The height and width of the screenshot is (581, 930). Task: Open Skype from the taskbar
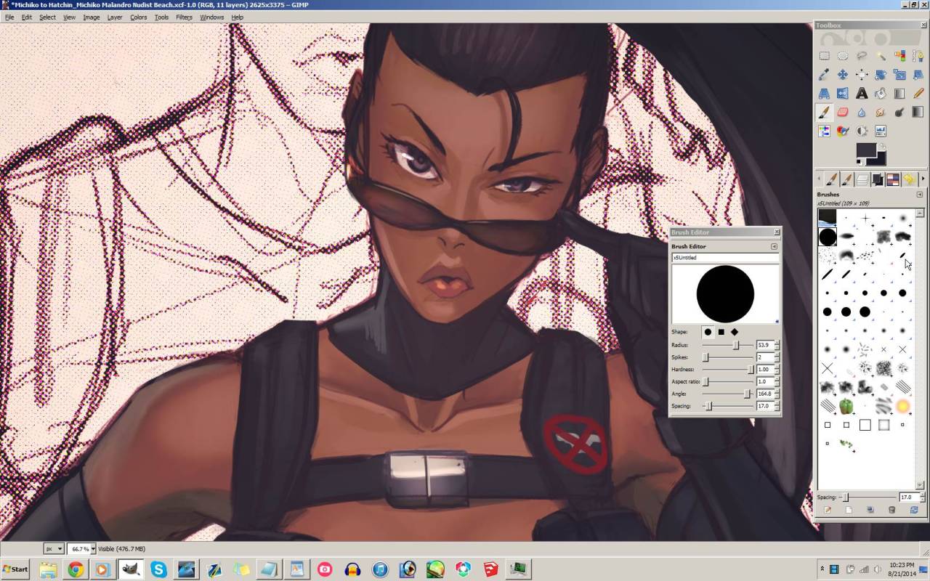coord(158,569)
